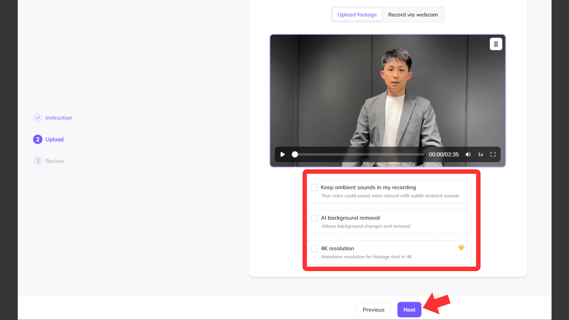Enter fullscreen video mode

tap(493, 155)
